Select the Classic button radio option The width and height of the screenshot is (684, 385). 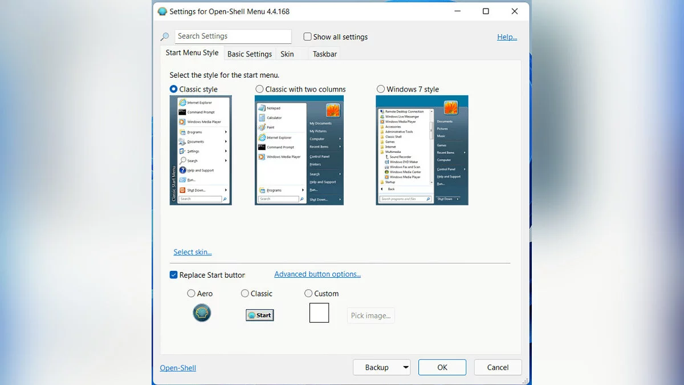(x=245, y=293)
